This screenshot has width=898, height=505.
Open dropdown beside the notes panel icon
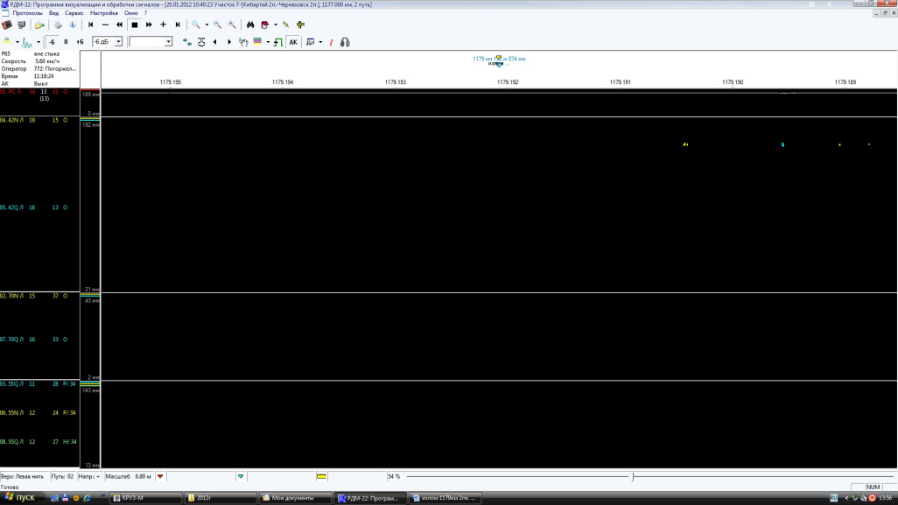(x=320, y=42)
